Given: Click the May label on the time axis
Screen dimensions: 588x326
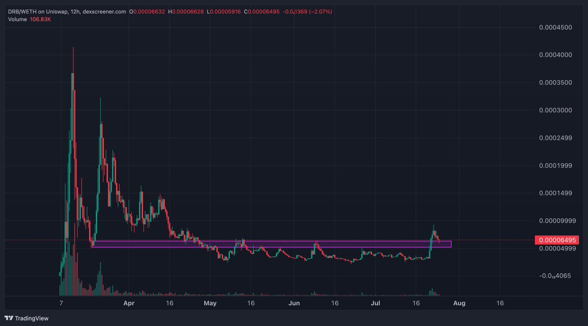Looking at the screenshot, I should [210, 303].
